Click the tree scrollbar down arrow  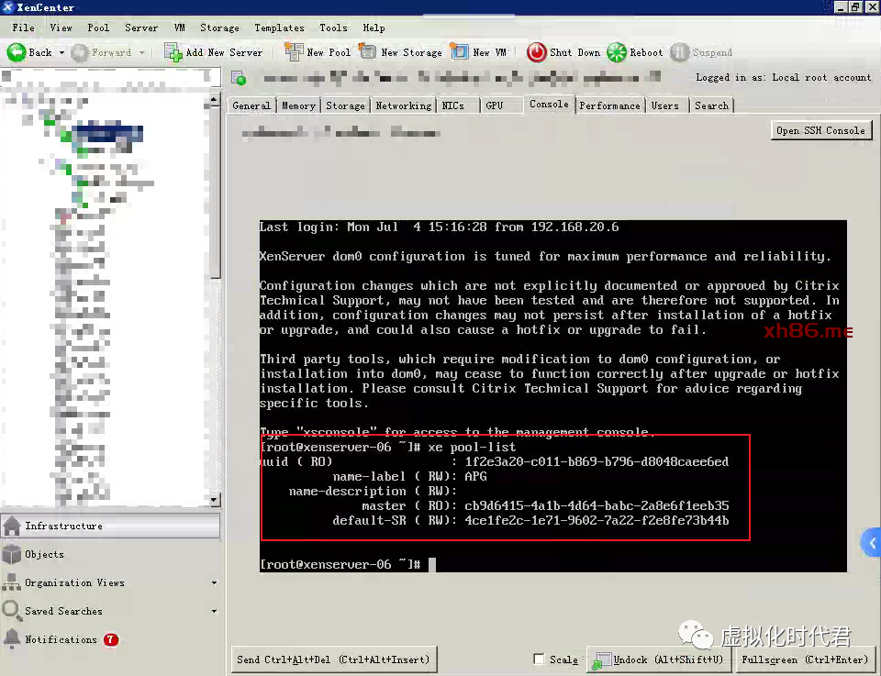coord(215,499)
